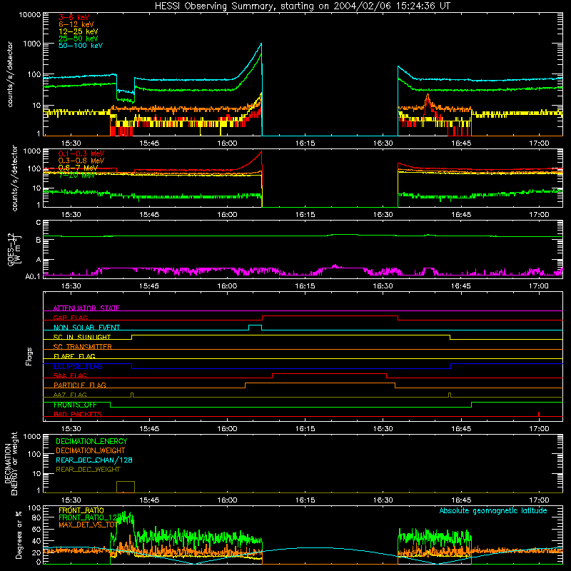
Task: Click the REAR_DEC_CHAN/128 legend entry
Action: pyautogui.click(x=94, y=460)
